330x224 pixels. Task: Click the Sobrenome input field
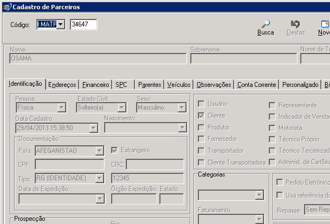[244, 58]
